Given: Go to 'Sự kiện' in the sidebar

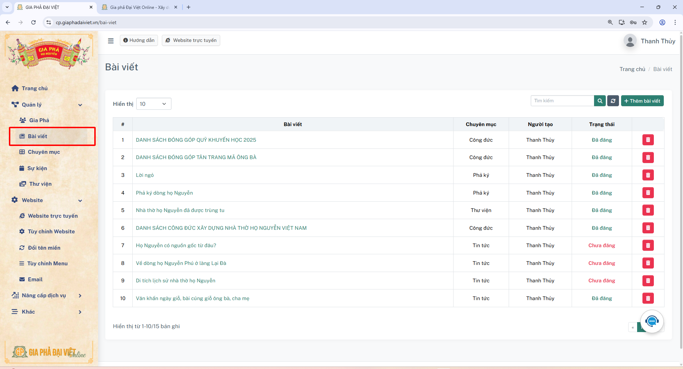Looking at the screenshot, I should (x=37, y=168).
